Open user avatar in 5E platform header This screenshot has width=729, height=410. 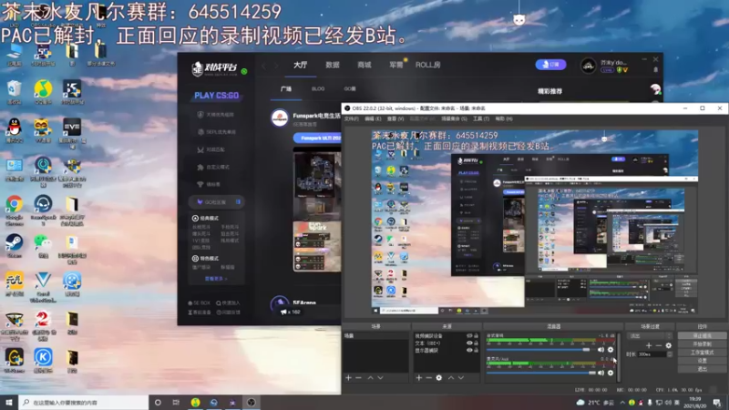[588, 66]
